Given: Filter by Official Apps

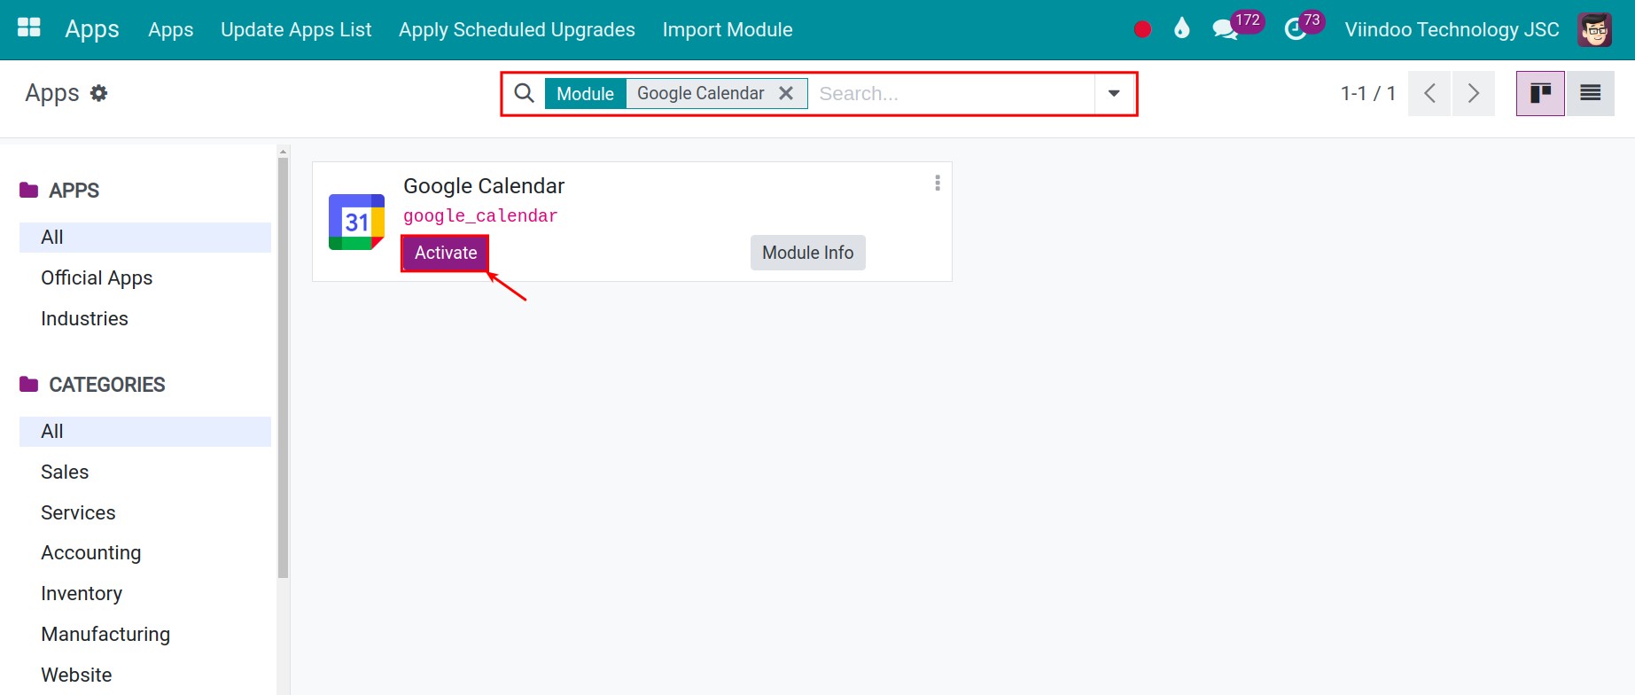Looking at the screenshot, I should (x=145, y=278).
